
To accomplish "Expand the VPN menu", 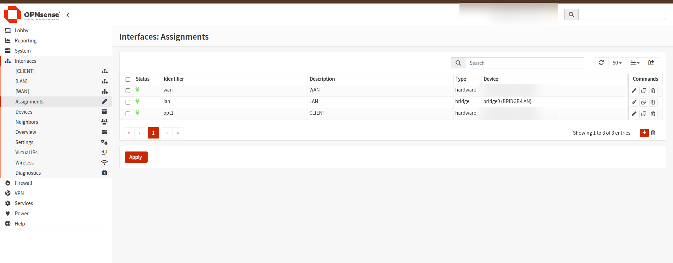I will 56,193.
